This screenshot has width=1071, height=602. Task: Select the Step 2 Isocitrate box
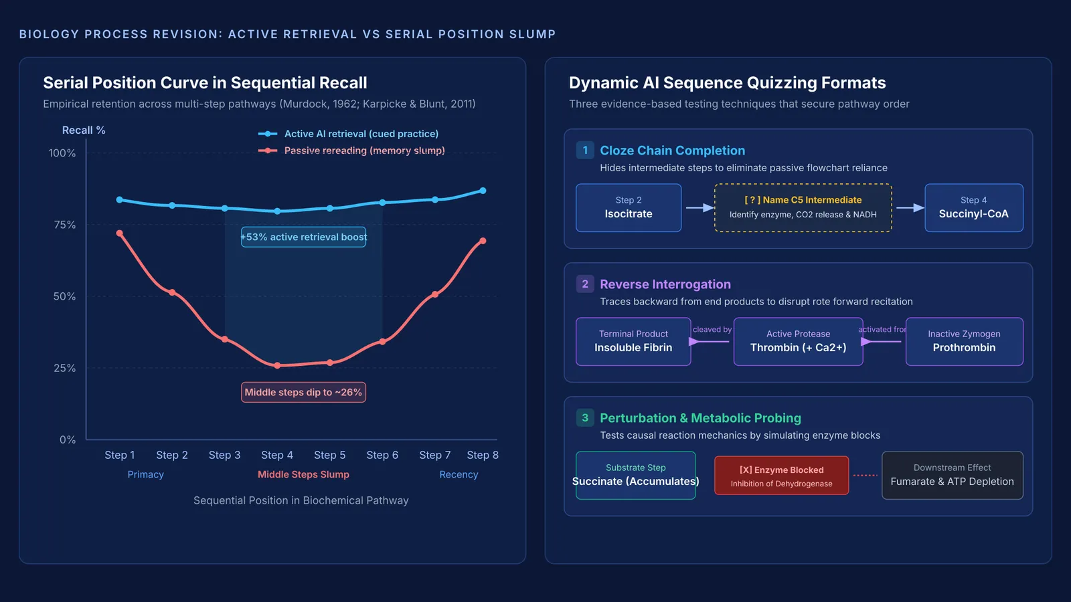(629, 208)
